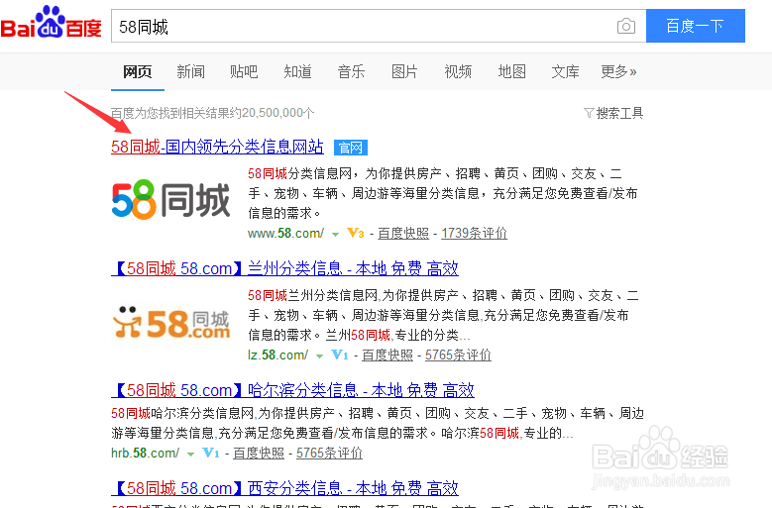
Task: Click the hrb.58.com/ URL
Action: [146, 453]
